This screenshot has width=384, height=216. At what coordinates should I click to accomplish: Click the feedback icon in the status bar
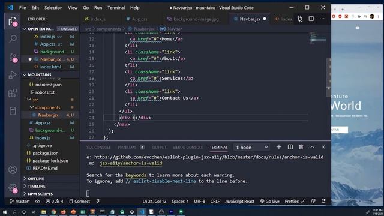click(x=313, y=202)
